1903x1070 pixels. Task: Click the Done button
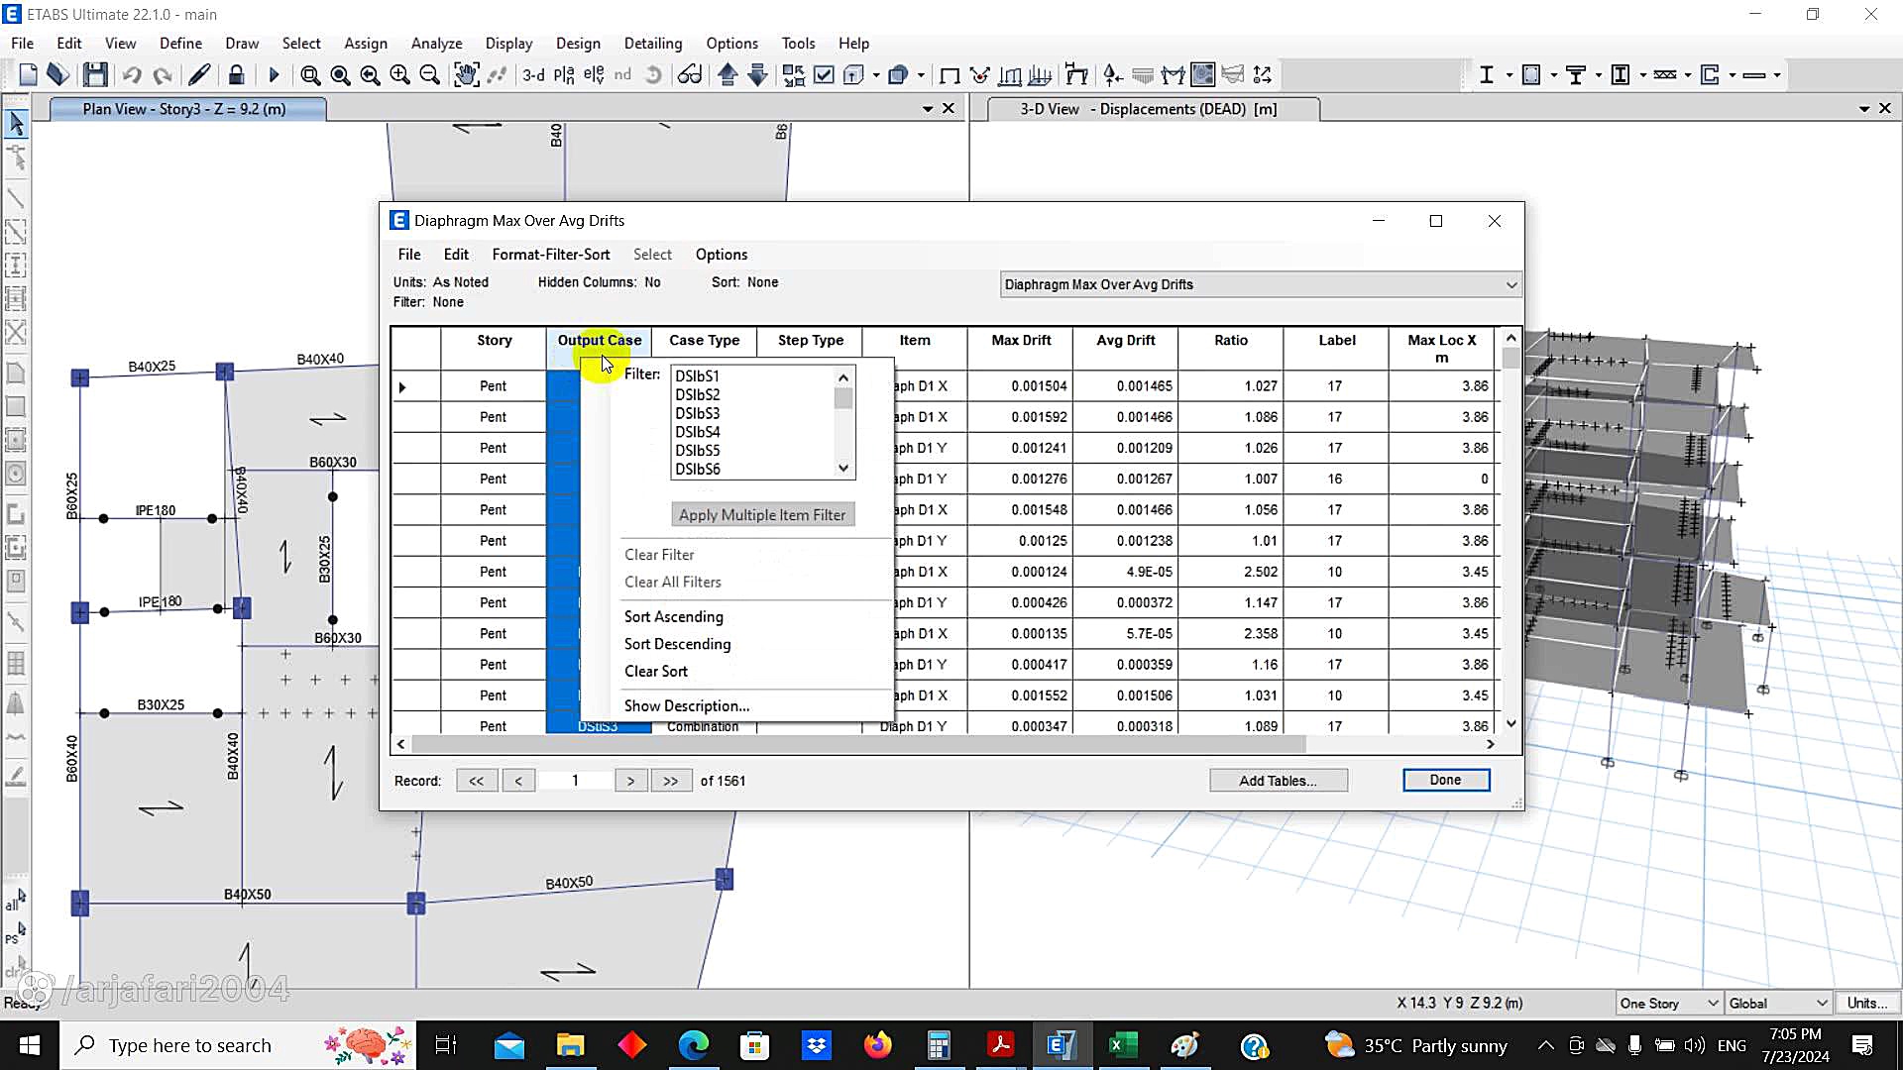click(1446, 781)
